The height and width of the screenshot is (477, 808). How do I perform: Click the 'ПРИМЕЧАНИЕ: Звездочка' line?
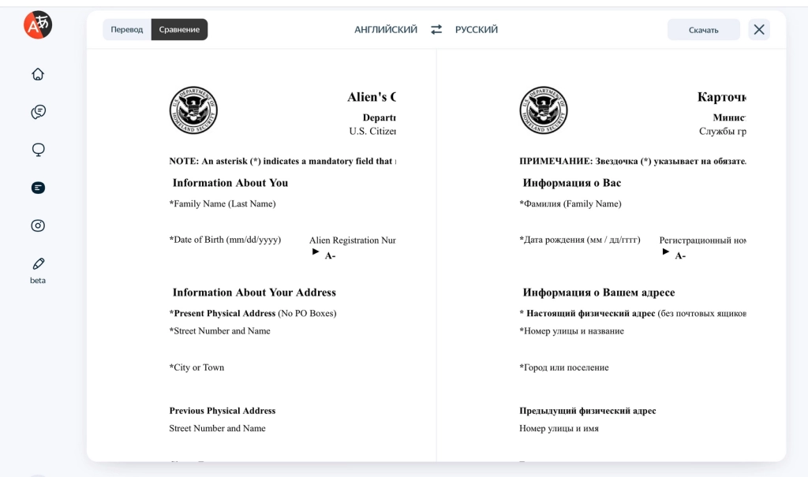point(633,161)
